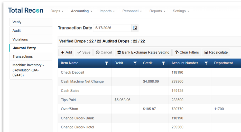Viewport: 241px width, 132px height.
Task: Click department value 11700
Action: tap(219, 109)
